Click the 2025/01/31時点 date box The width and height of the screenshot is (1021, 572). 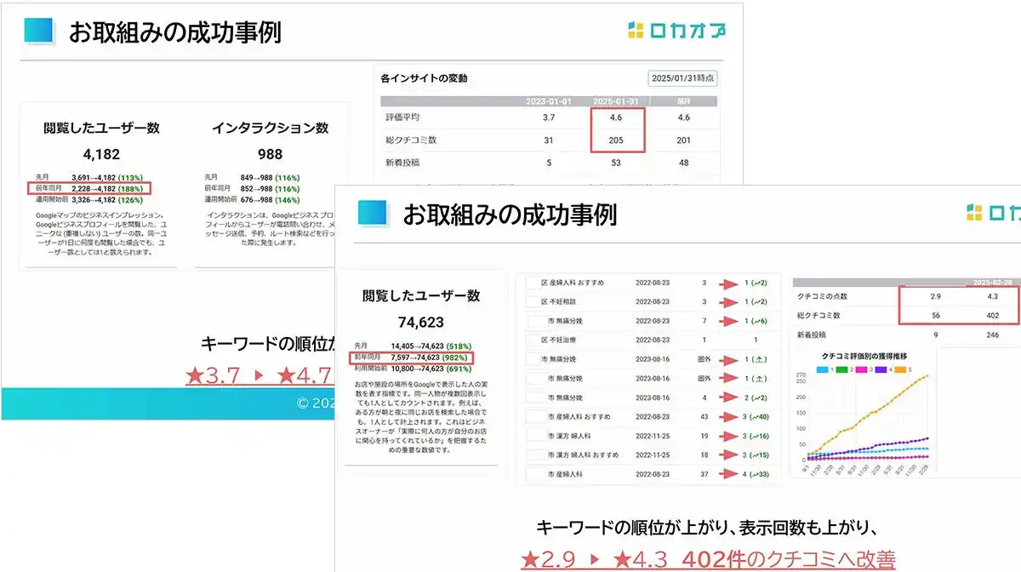[682, 78]
